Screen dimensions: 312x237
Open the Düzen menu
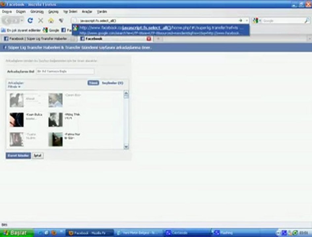(21, 12)
